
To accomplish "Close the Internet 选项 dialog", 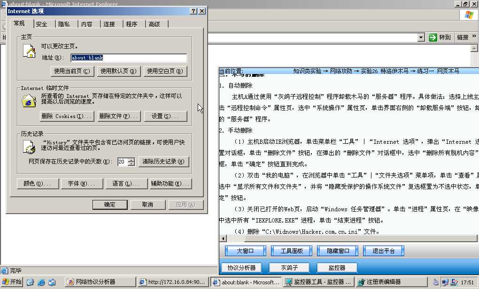I will click(202, 11).
